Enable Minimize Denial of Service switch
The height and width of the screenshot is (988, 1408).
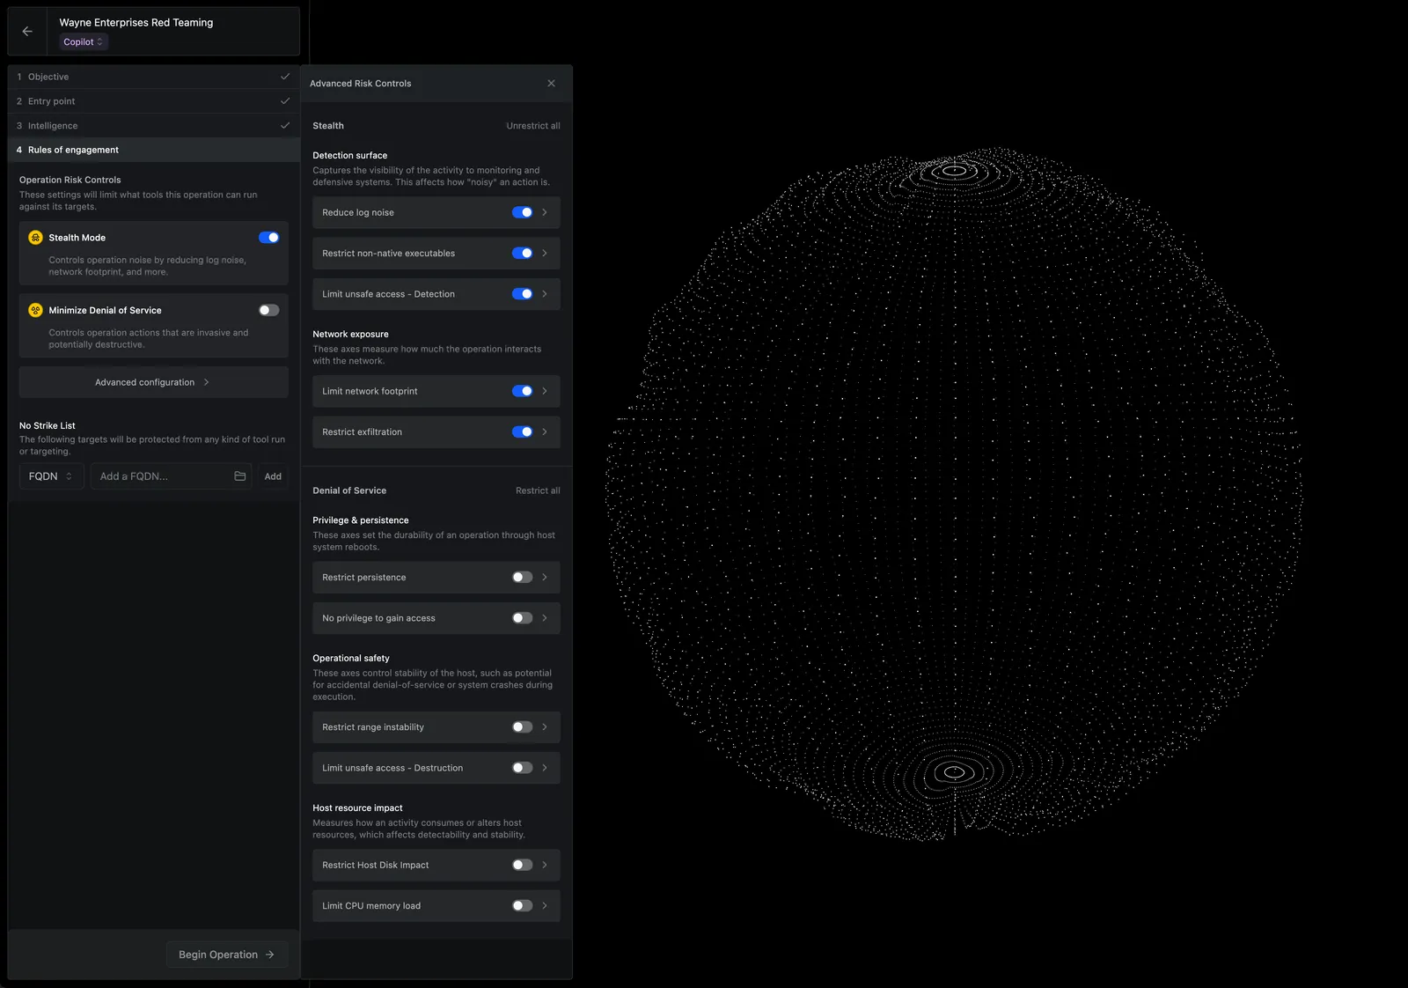point(269,310)
